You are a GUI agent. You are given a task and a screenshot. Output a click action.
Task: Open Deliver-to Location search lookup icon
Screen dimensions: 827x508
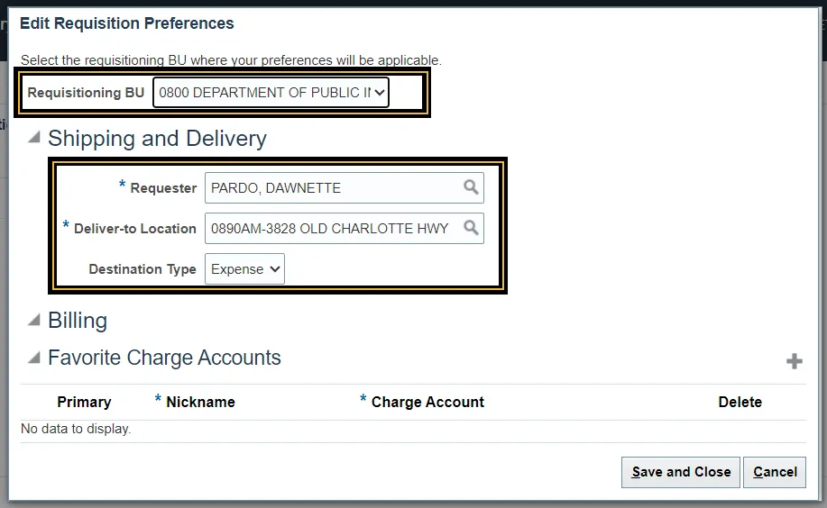tap(471, 228)
